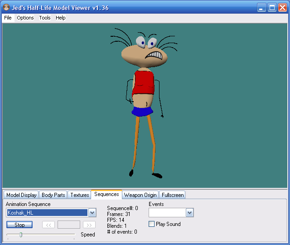
Task: Click the Speed slider track
Action: 45,235
